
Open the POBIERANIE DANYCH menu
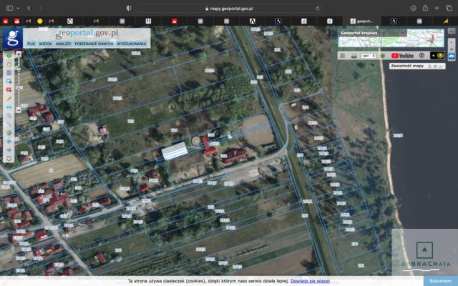[94, 44]
